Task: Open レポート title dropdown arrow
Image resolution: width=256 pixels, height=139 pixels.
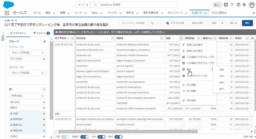Action: pos(16,21)
